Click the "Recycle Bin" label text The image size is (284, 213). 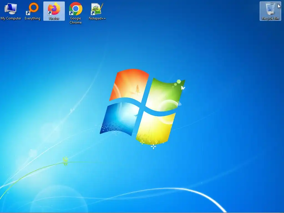[x=270, y=18]
